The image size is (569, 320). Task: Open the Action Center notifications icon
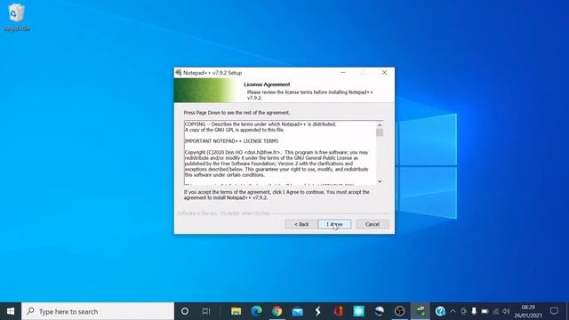click(x=554, y=311)
